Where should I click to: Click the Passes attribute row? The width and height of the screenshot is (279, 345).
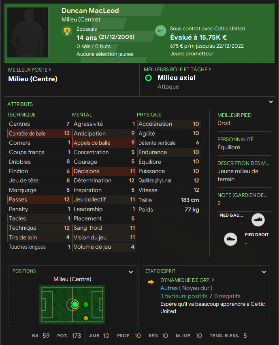[39, 199]
